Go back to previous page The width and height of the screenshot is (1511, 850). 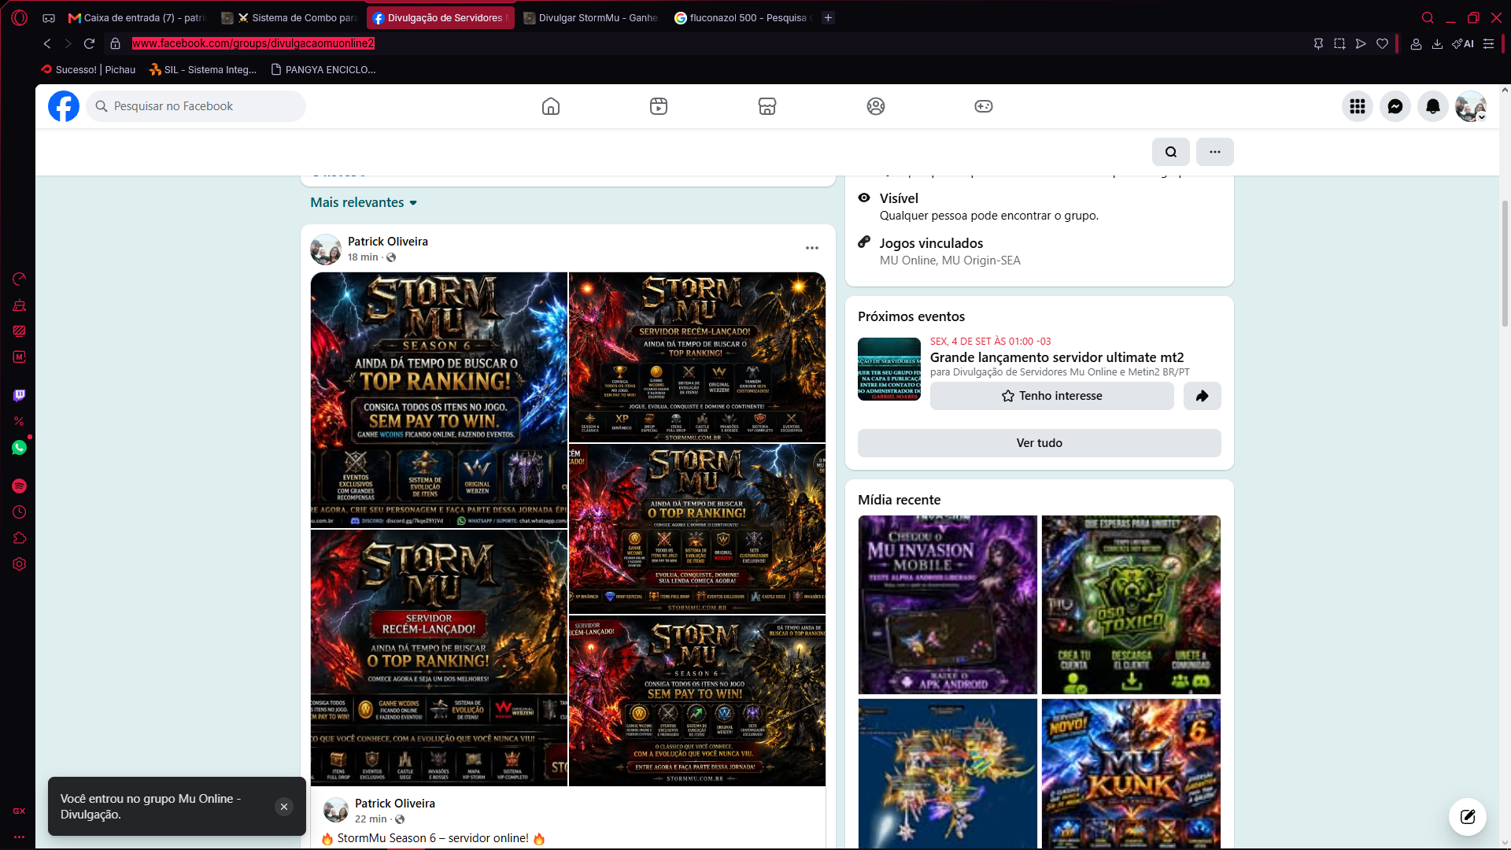point(47,44)
